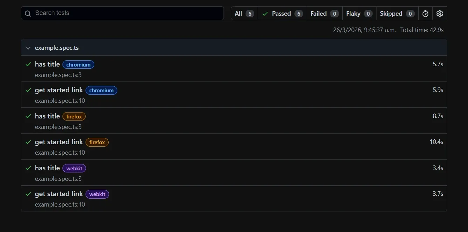This screenshot has width=468, height=232.
Task: Expand the first 'has title' test details
Action: 47,64
